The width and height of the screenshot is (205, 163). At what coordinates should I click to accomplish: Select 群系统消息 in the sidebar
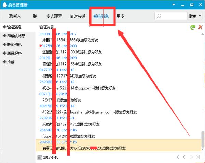coord(18,36)
